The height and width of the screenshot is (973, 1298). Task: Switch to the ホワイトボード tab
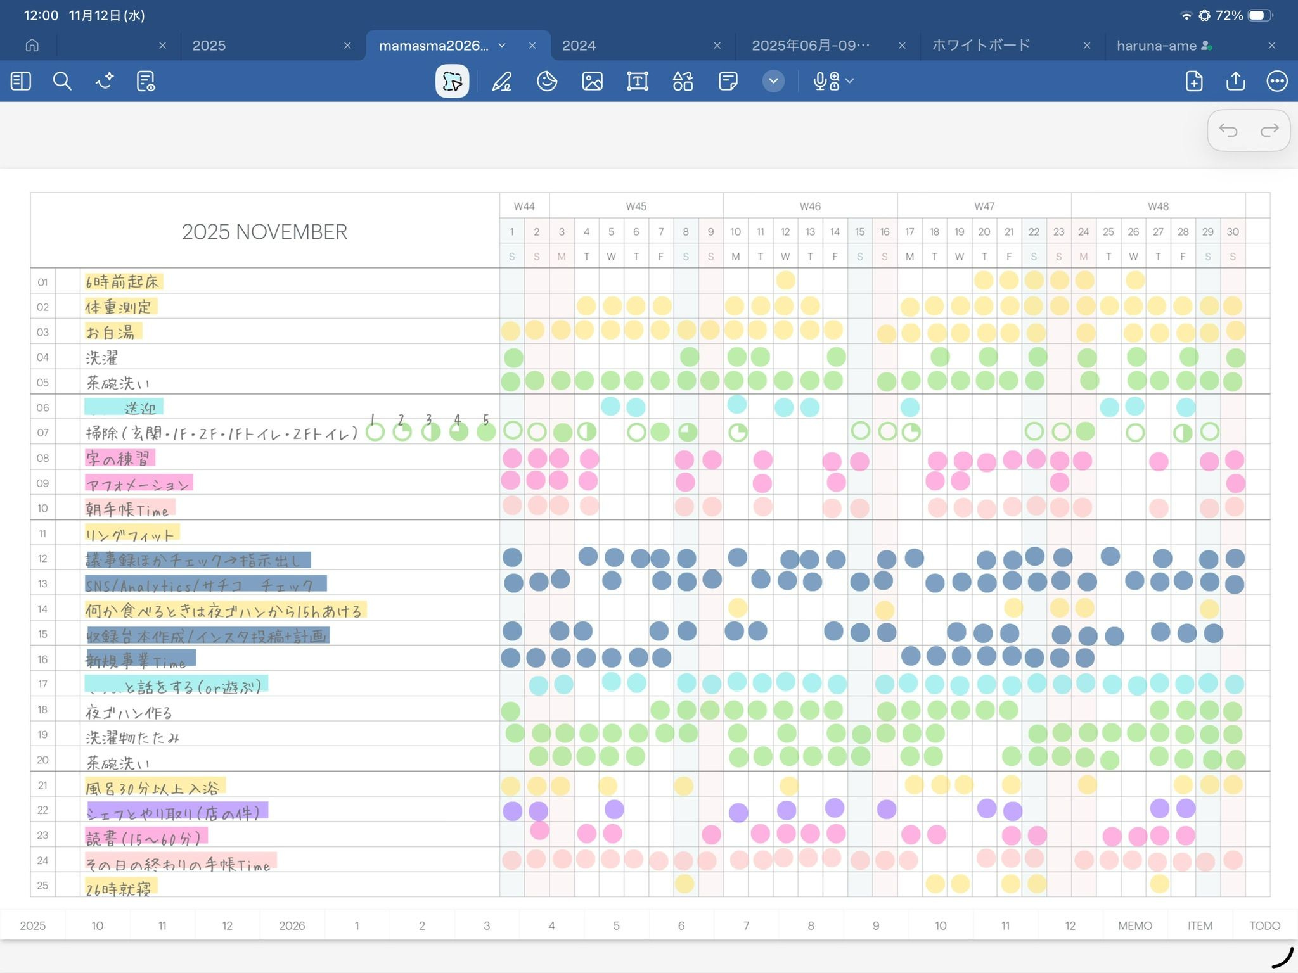point(981,46)
